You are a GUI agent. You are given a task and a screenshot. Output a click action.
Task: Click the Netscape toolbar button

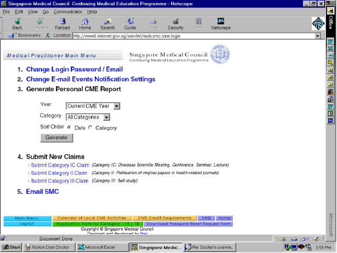tap(221, 24)
